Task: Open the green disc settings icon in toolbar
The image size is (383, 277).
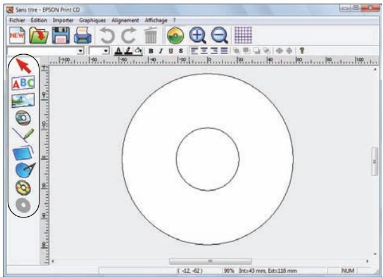Action: pyautogui.click(x=175, y=36)
